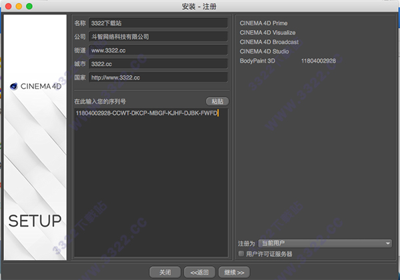The width and height of the screenshot is (400, 280).
Task: Click the 国家 country field
Action: [x=158, y=77]
